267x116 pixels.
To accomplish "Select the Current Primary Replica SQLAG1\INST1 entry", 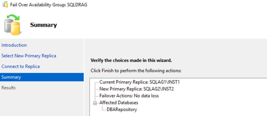I will pos(141,82).
